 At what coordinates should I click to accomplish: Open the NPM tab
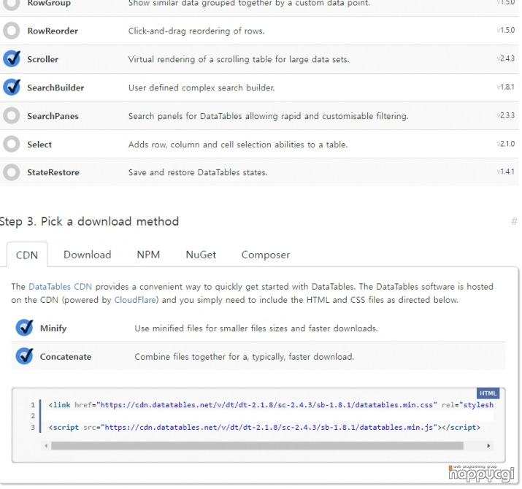pyautogui.click(x=148, y=255)
